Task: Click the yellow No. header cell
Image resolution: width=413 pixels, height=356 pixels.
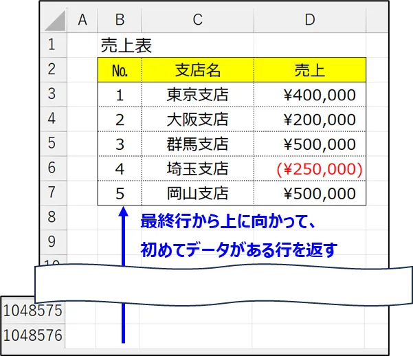Action: (120, 70)
